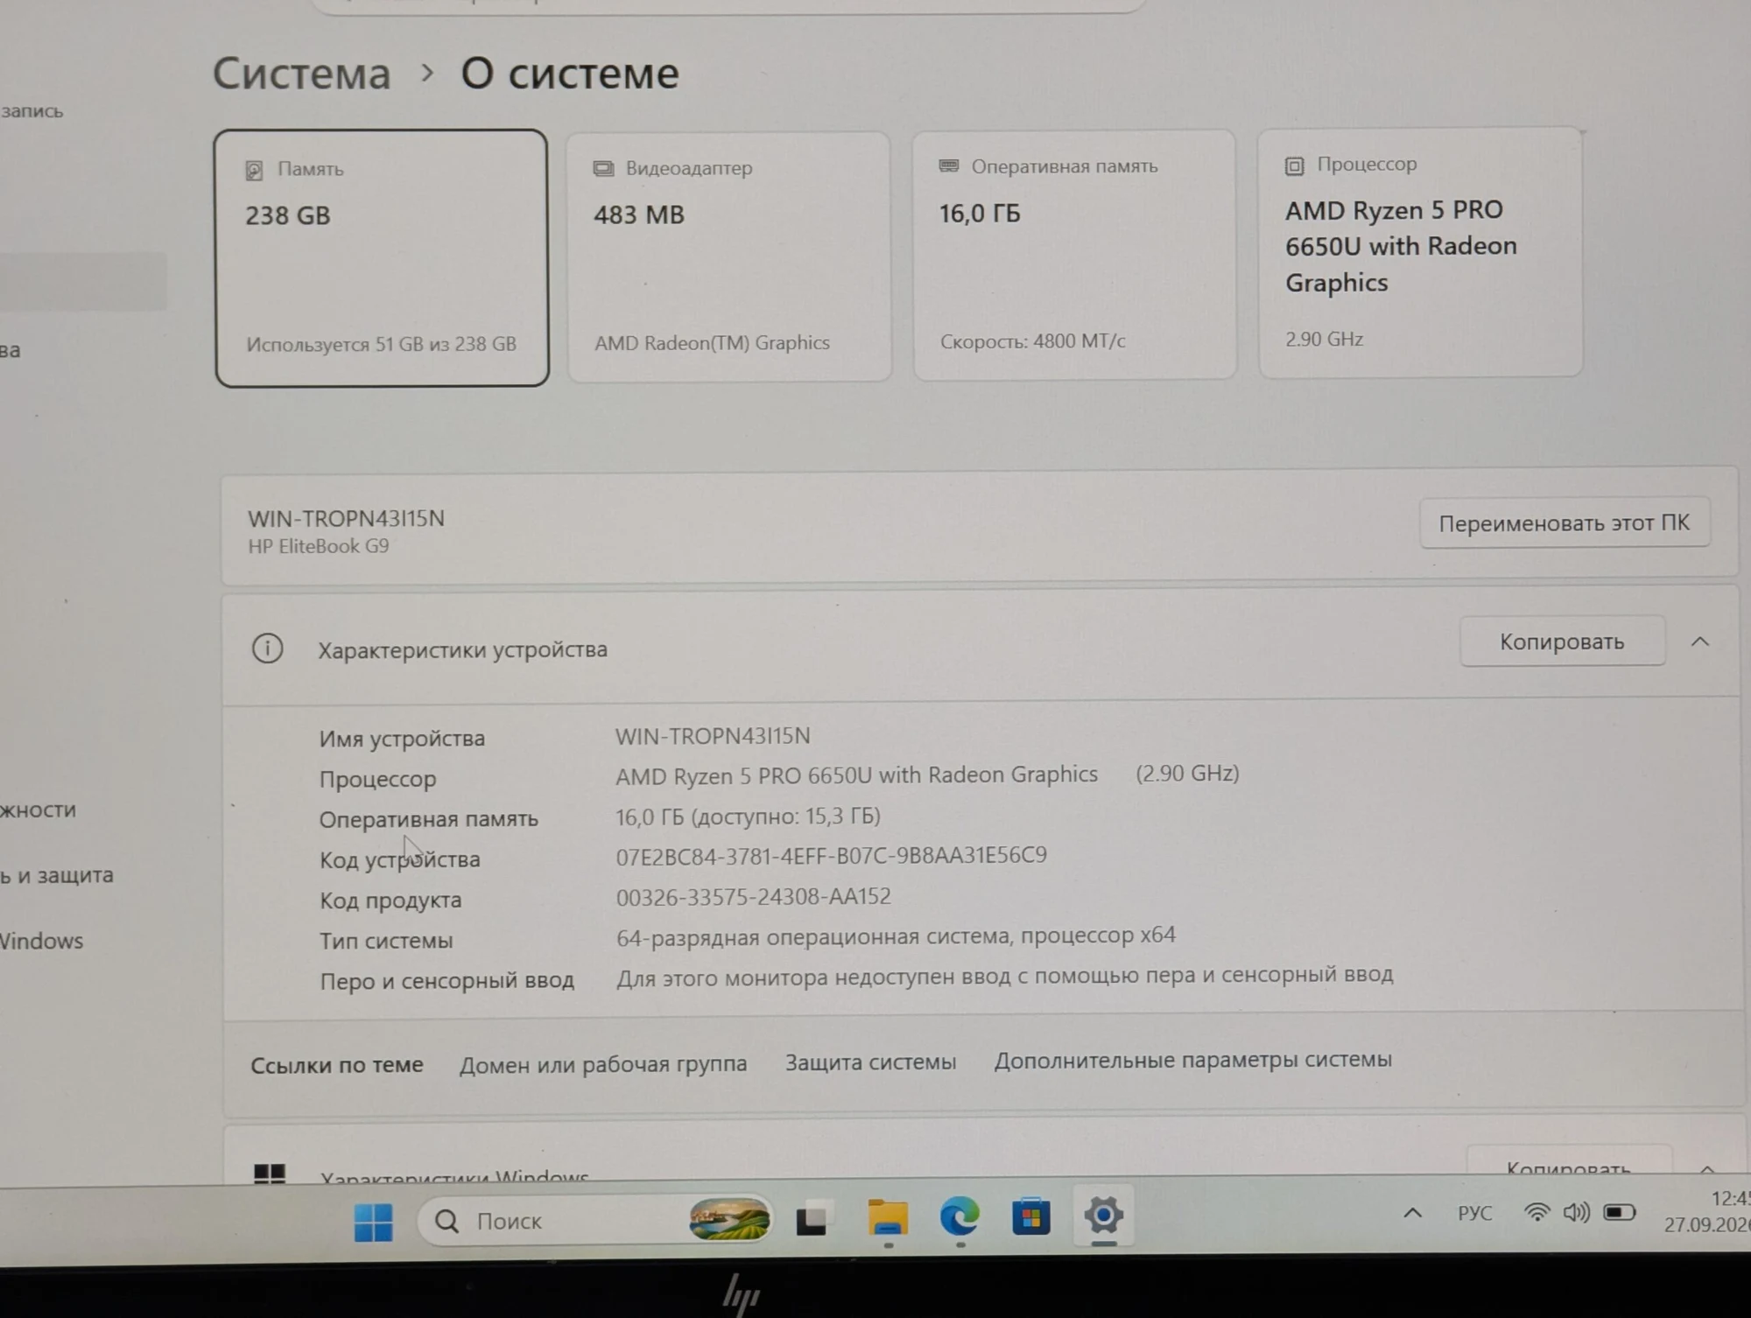Switch the РУС input language indicator

(x=1475, y=1213)
